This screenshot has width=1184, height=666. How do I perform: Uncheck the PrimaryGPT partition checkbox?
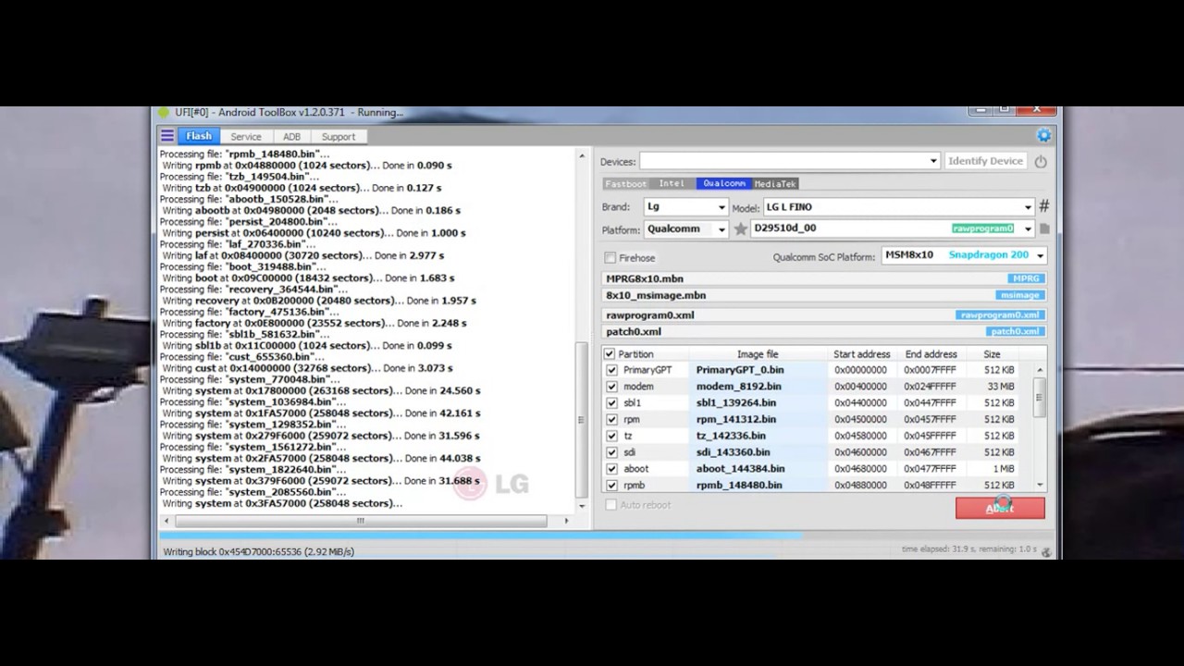point(611,370)
